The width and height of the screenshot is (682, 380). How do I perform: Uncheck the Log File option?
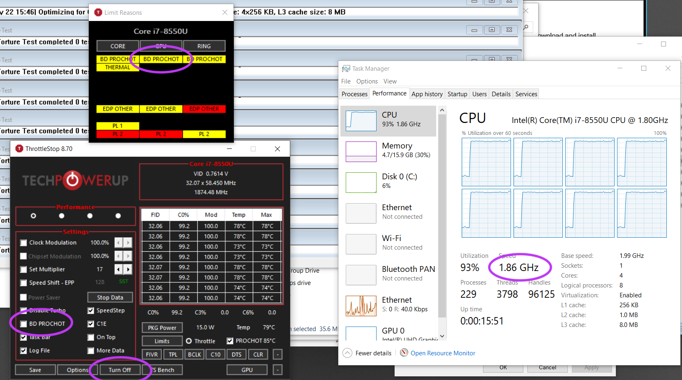pyautogui.click(x=23, y=351)
